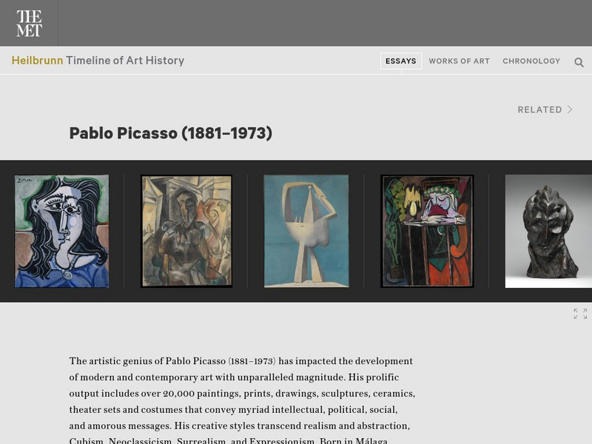Open the search magnifier icon
Image resolution: width=592 pixels, height=444 pixels.
579,62
